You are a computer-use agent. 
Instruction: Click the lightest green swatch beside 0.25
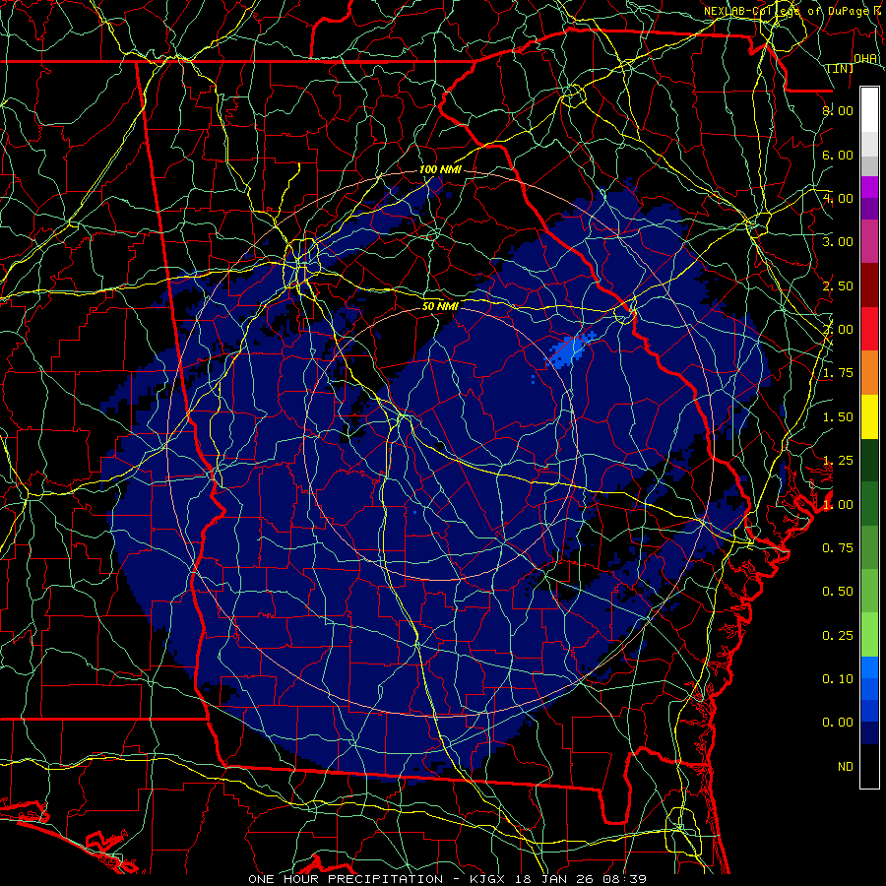point(869,635)
